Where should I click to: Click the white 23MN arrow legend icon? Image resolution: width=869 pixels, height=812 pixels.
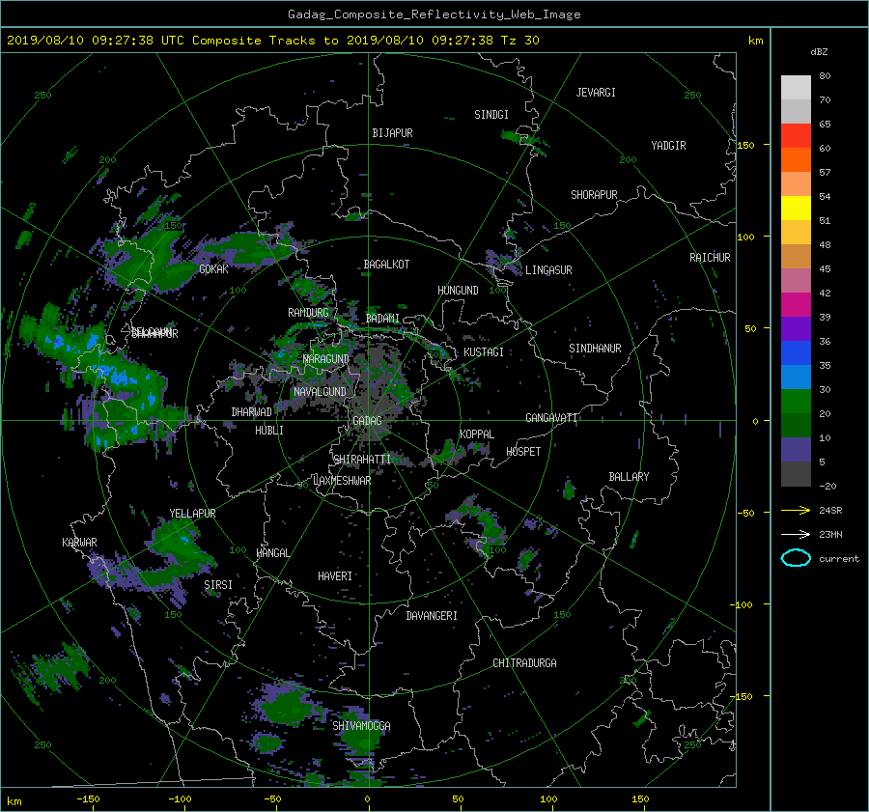[796, 534]
